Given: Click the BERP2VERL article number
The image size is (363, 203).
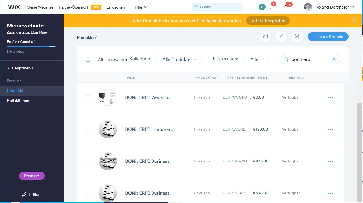Looking at the screenshot, I should click(234, 129).
